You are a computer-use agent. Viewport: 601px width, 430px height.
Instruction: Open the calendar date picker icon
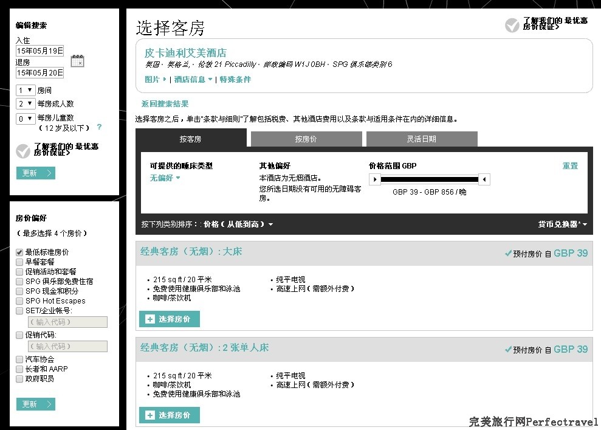coord(77,61)
